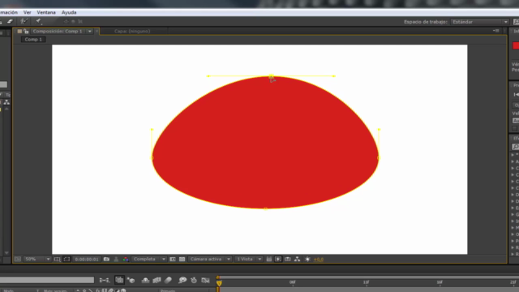Click the search help magnifier icon

point(516,22)
